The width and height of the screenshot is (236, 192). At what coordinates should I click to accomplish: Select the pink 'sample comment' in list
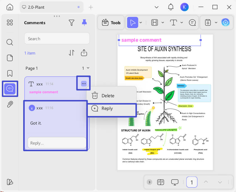(44, 92)
